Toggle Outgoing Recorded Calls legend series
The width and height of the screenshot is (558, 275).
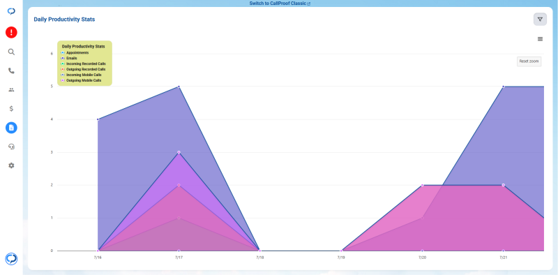coord(83,69)
